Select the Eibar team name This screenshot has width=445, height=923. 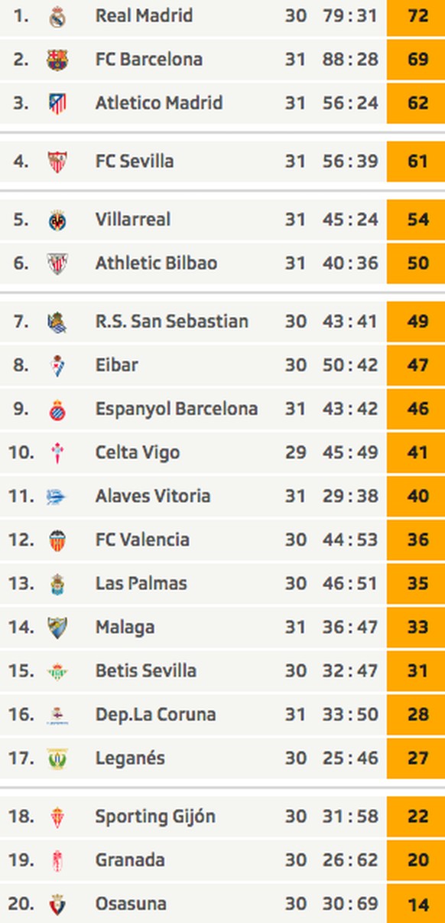coord(116,365)
